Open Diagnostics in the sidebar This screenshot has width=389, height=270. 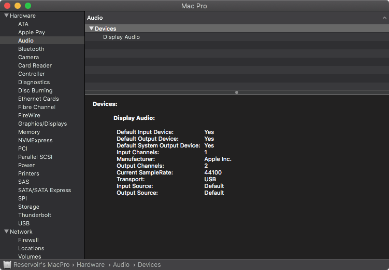click(x=34, y=82)
